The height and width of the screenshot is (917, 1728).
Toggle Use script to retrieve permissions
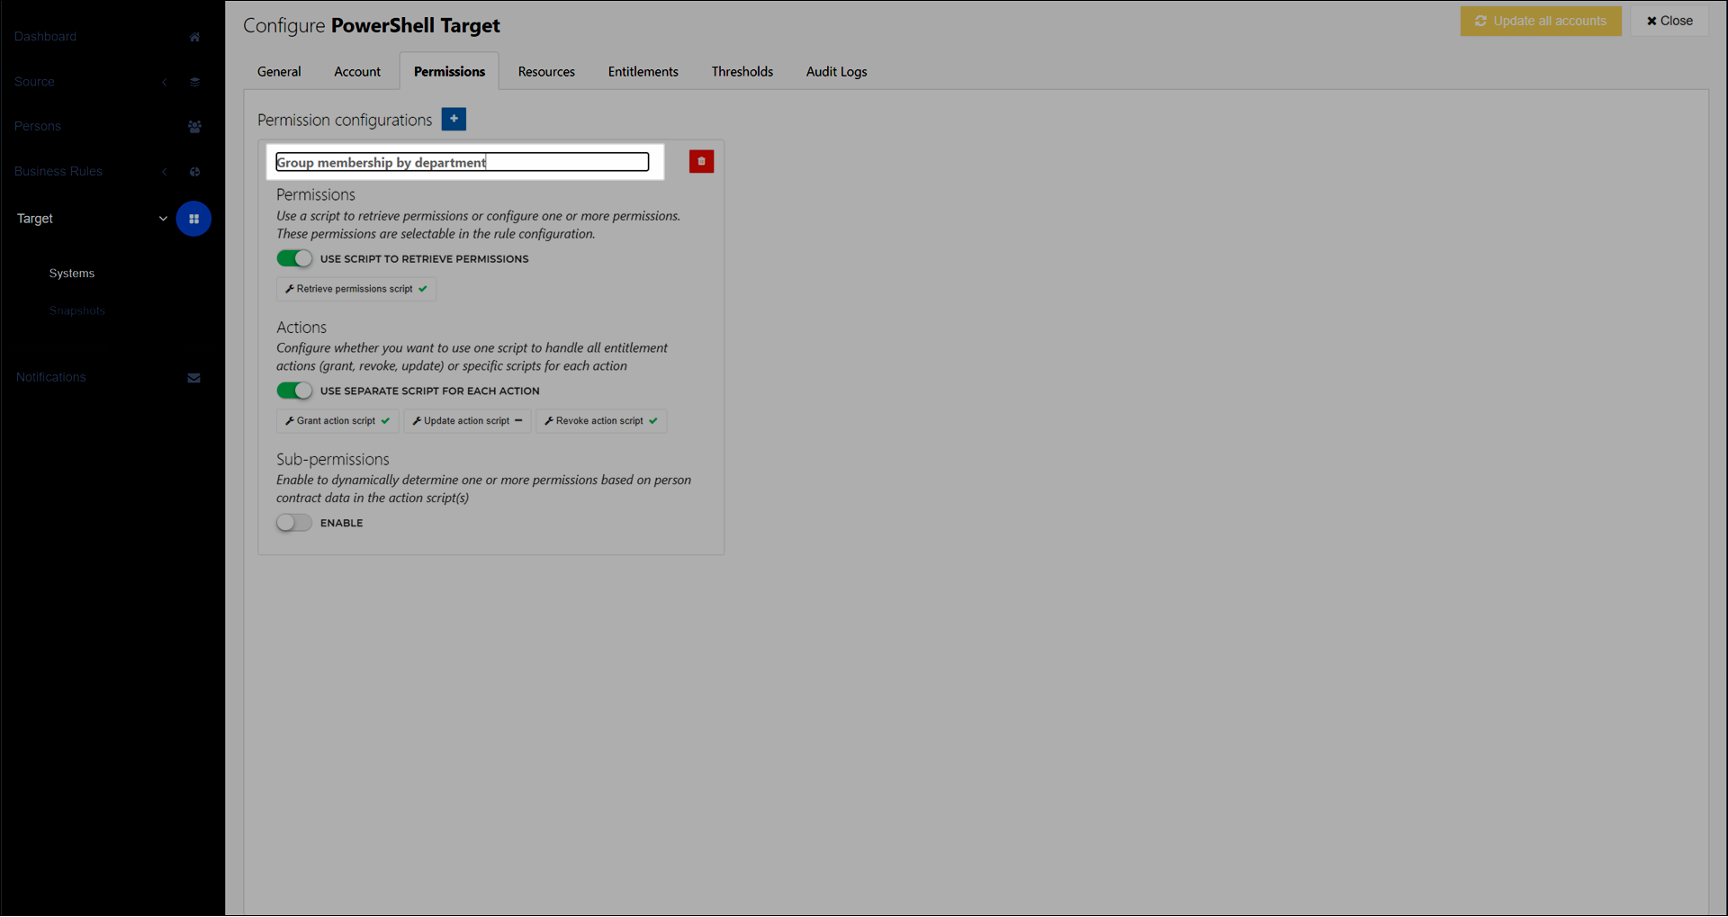click(294, 259)
